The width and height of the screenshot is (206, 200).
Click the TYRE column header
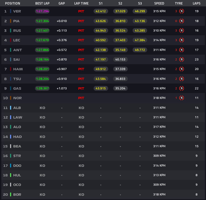click(179, 3)
